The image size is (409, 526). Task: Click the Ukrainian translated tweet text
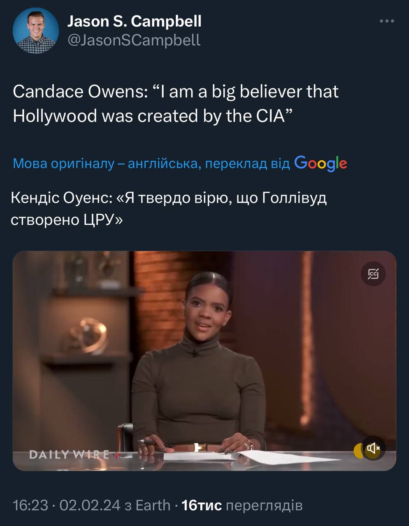169,209
